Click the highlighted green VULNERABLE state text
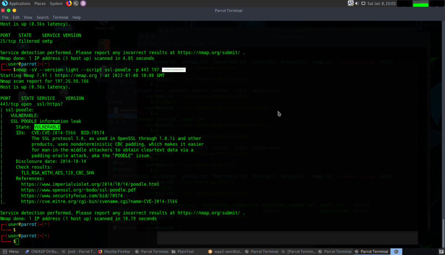Image resolution: width=445 pixels, height=255 pixels. (47, 127)
